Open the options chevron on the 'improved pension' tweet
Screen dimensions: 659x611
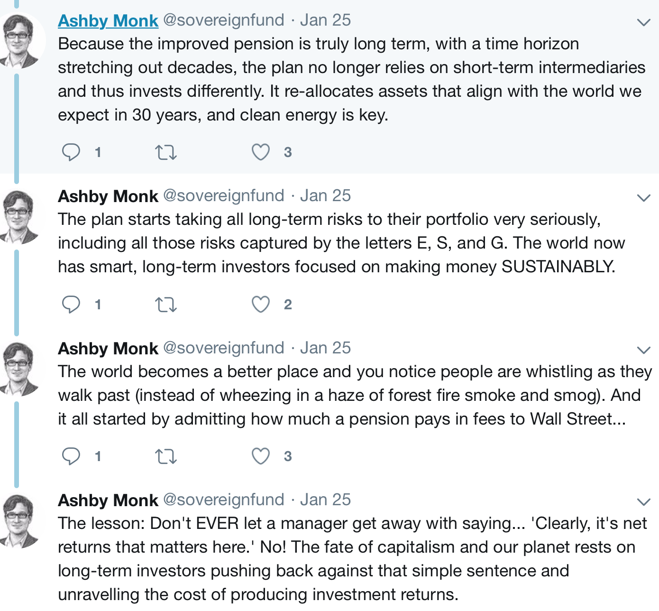point(643,22)
